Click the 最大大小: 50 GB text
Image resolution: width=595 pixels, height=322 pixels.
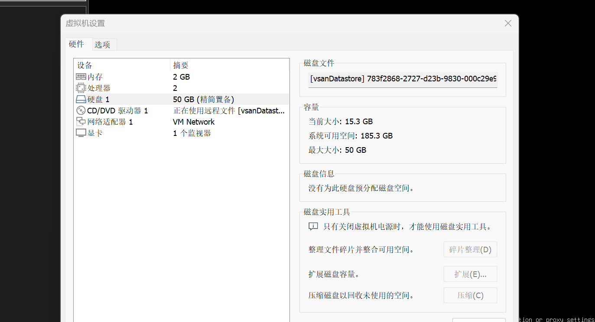click(337, 150)
